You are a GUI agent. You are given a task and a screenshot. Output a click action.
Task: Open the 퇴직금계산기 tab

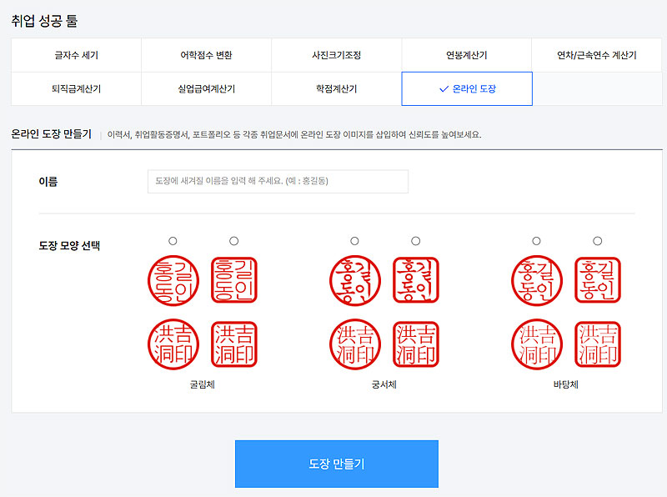pos(75,88)
